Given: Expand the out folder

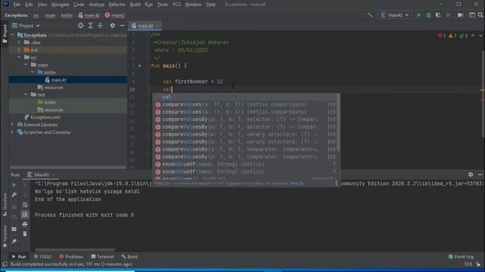Looking at the screenshot, I should 19,50.
